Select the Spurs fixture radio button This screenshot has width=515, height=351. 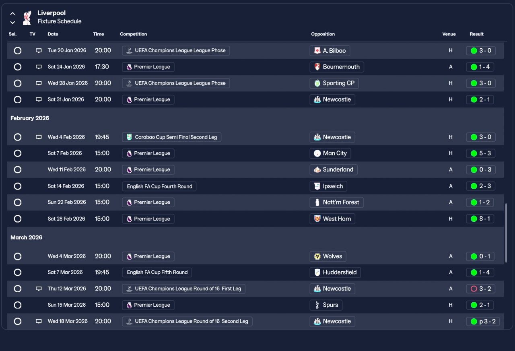pos(18,305)
